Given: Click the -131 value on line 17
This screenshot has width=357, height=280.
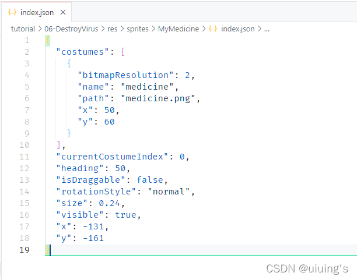Looking at the screenshot, I should [93, 226].
